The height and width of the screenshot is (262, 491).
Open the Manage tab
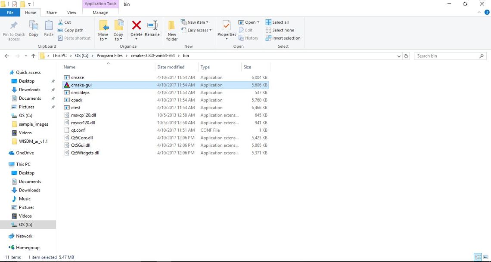pos(100,12)
